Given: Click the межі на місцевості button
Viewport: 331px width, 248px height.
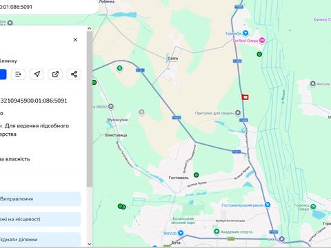Looking at the screenshot, I should (x=40, y=219).
